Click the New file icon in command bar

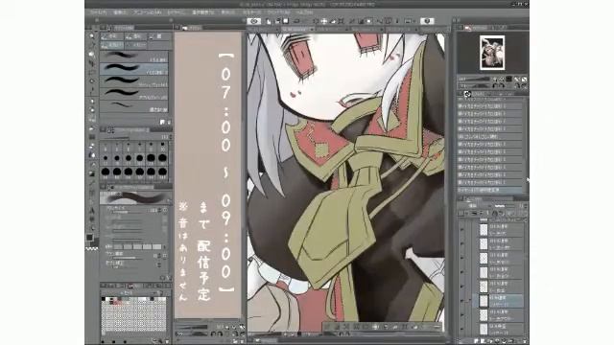[269, 21]
